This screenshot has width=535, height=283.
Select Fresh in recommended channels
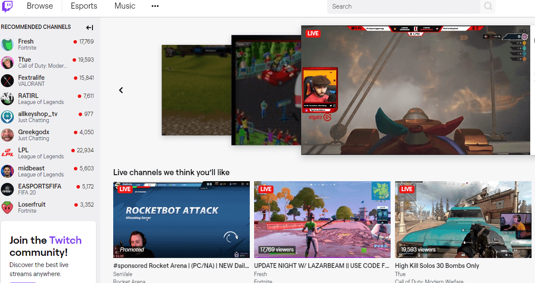pyautogui.click(x=26, y=41)
